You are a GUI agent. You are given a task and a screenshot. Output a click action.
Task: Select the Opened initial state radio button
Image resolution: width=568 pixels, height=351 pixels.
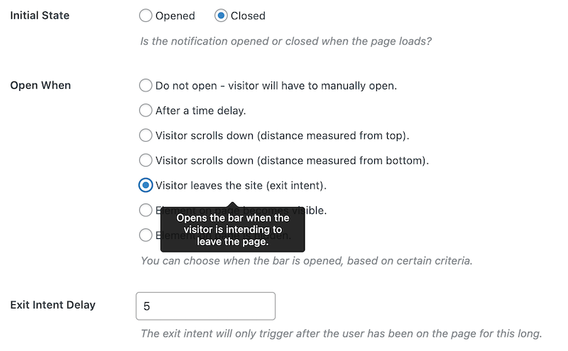click(146, 16)
